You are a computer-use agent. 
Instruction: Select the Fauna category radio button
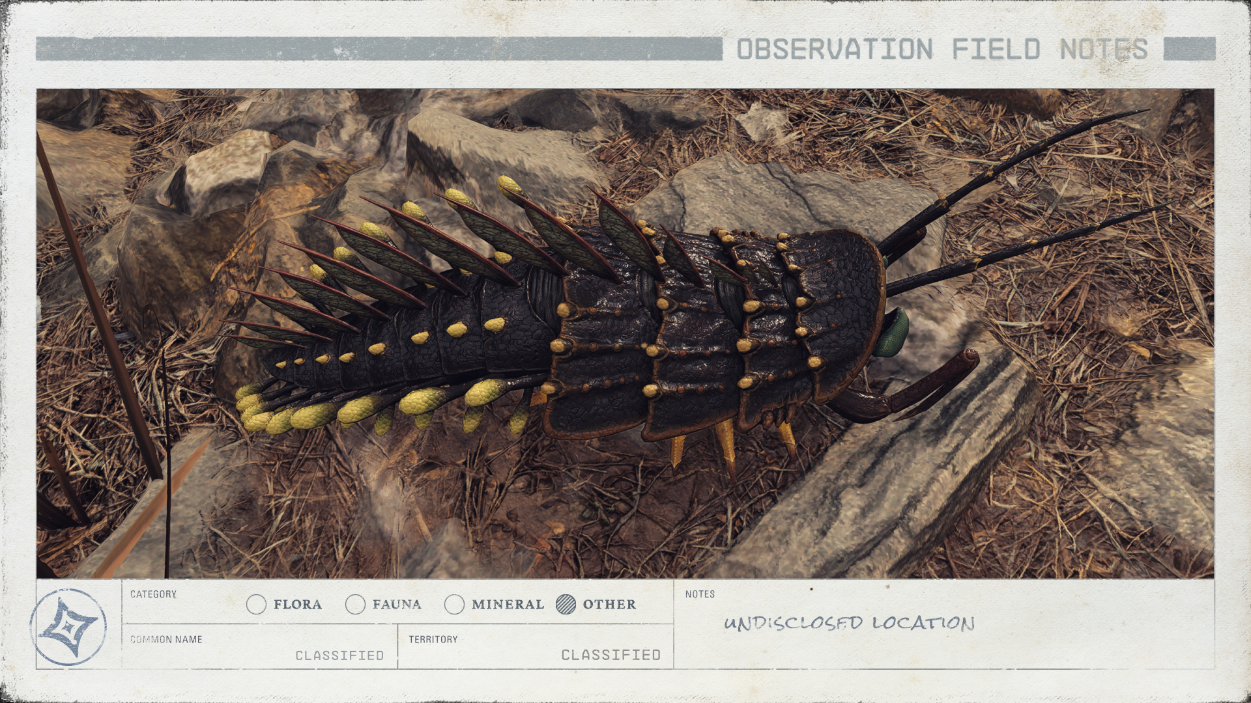point(355,605)
